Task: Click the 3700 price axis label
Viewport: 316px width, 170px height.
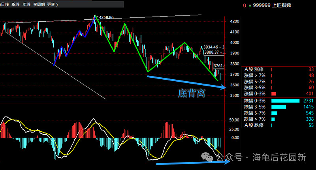Action: coord(235,75)
